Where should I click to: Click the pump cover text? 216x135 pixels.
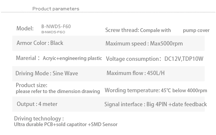click(x=196, y=30)
